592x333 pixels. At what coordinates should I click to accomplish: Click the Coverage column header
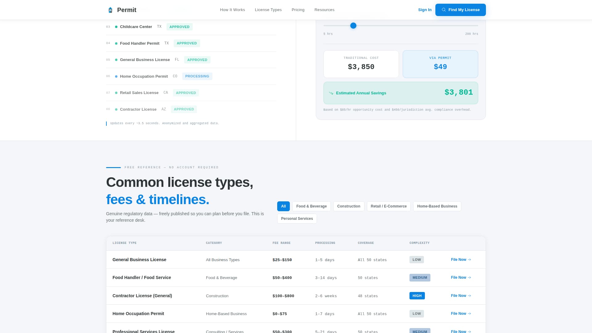point(366,243)
